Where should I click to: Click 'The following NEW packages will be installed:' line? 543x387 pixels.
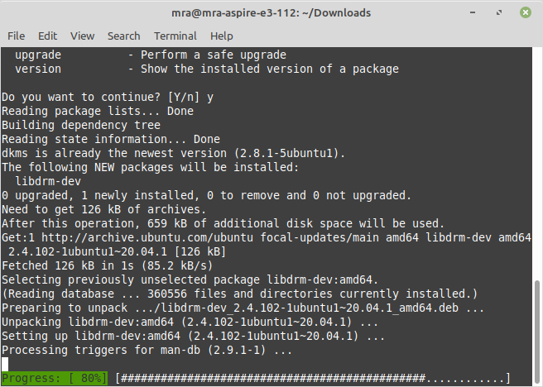(151, 167)
